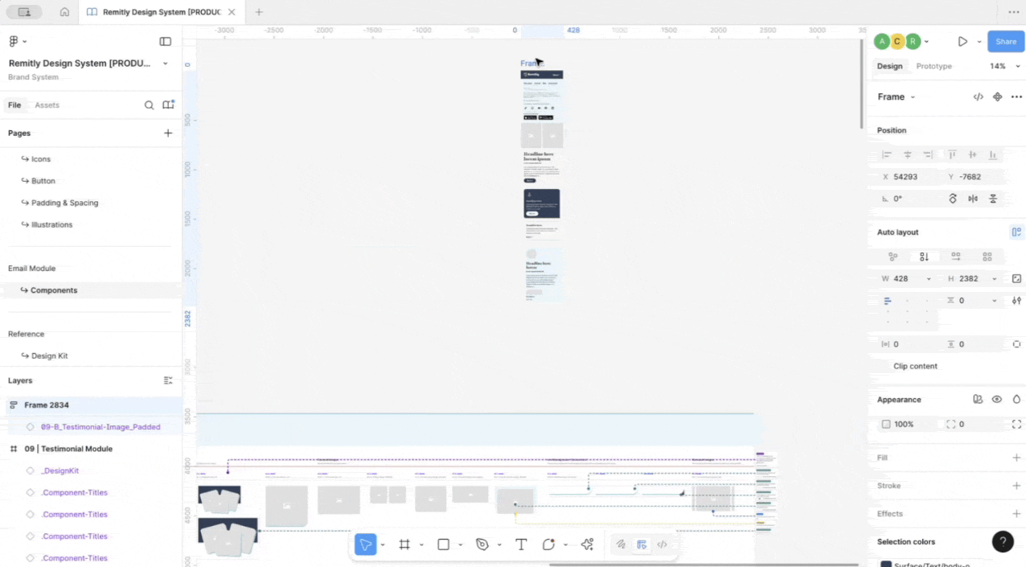The image size is (1026, 567).
Task: Open auto layout advanced settings icon
Action: coord(1016,301)
